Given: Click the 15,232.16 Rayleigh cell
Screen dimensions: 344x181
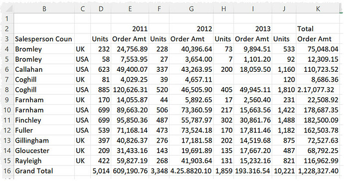Looking at the screenshot, I should pos(253,161).
